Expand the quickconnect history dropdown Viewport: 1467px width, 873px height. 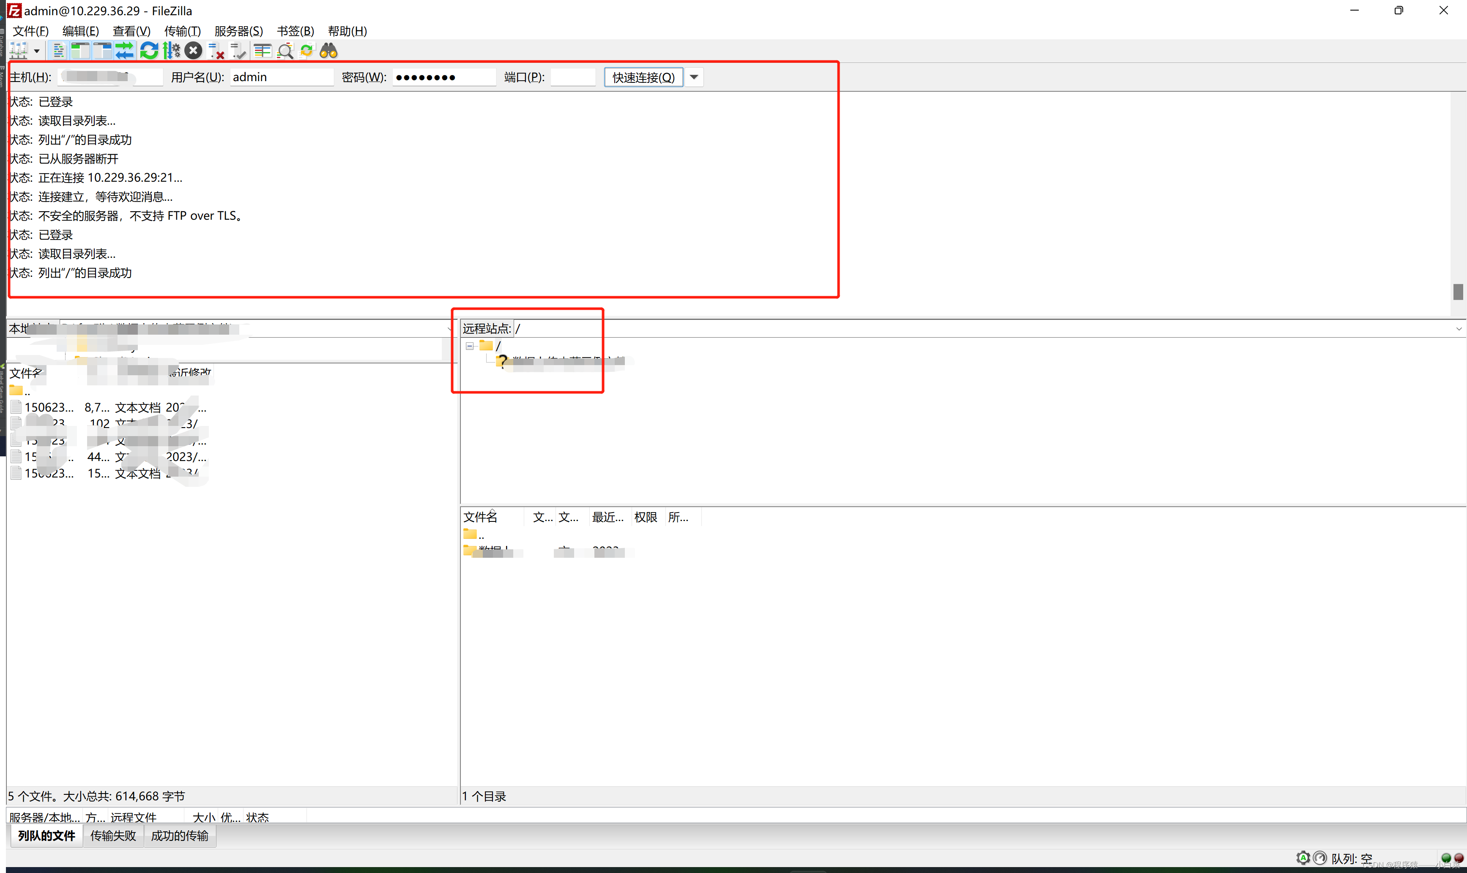tap(694, 78)
